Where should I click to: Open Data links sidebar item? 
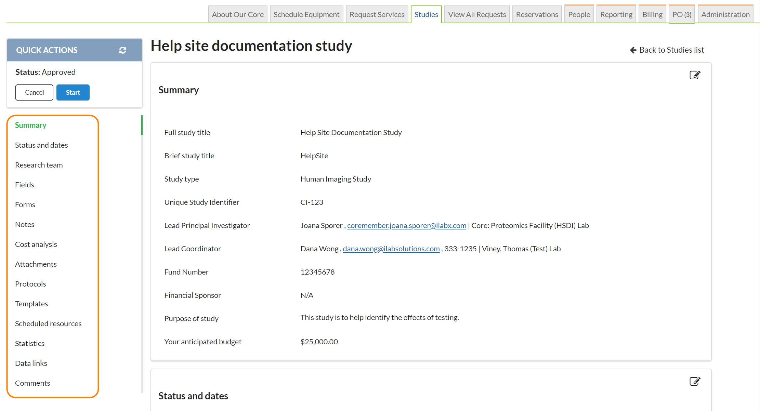pos(31,363)
